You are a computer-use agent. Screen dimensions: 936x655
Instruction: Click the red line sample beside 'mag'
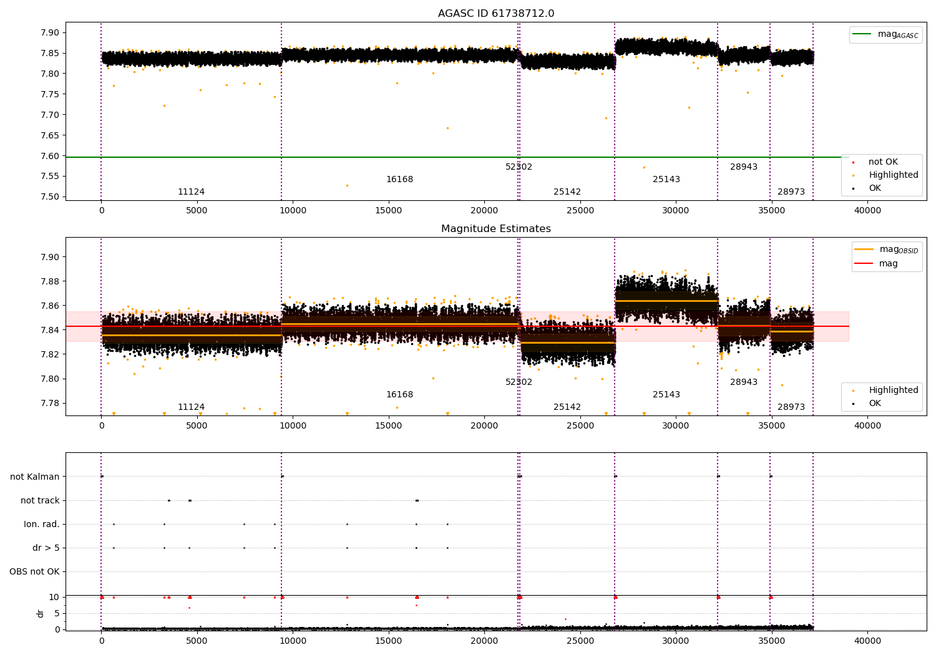[x=864, y=264]
